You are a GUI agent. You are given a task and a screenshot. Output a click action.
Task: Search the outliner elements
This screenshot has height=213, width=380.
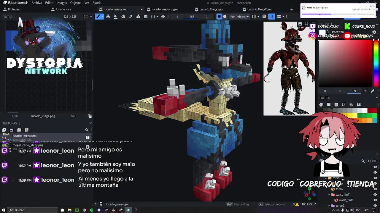coord(363,161)
